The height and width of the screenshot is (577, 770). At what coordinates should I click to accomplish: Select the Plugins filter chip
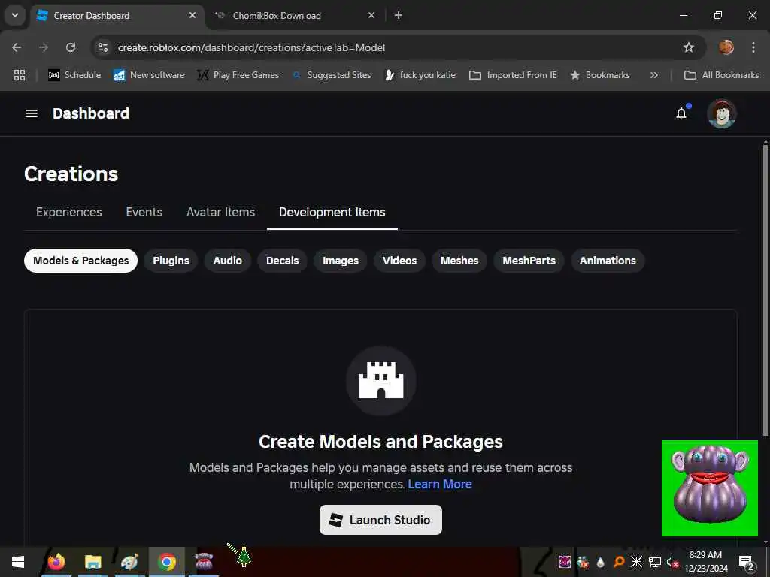click(x=171, y=261)
